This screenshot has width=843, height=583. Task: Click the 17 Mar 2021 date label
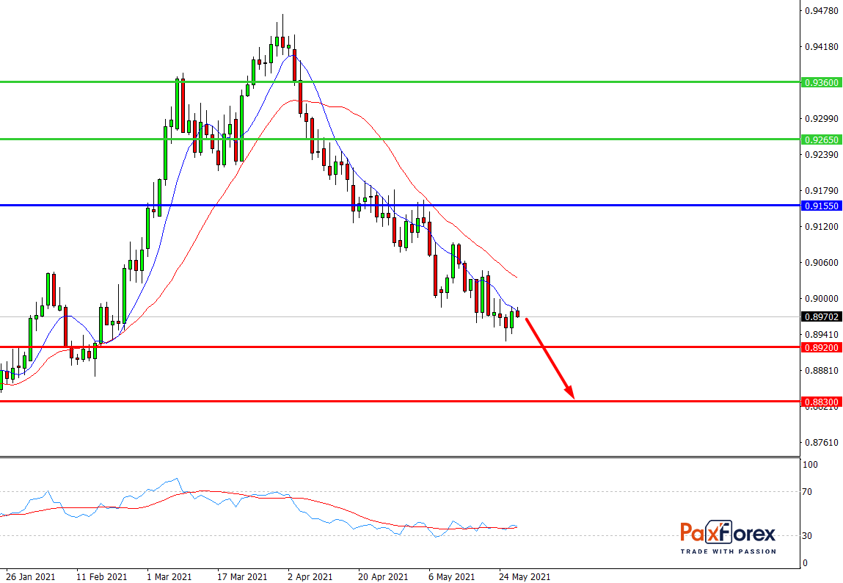pos(242,576)
